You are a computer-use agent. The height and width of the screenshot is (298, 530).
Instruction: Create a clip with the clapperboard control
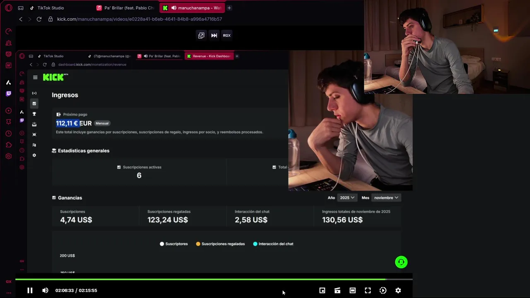pyautogui.click(x=337, y=291)
